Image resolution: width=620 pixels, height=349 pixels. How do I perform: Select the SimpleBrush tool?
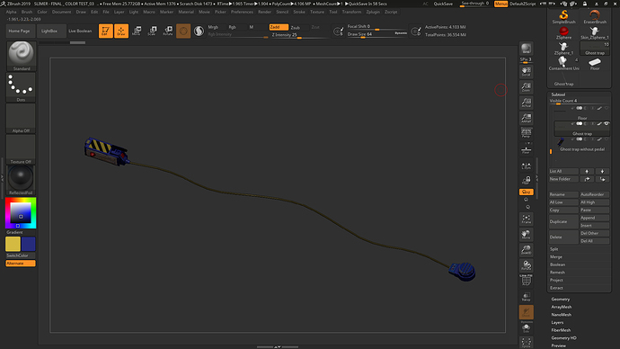(563, 16)
